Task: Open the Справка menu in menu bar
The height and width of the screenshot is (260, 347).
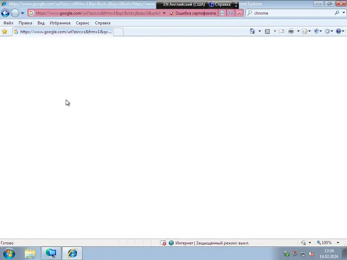Action: point(103,23)
